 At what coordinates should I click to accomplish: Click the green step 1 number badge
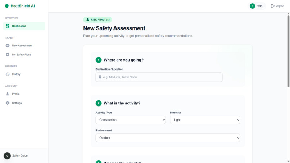click(x=98, y=60)
